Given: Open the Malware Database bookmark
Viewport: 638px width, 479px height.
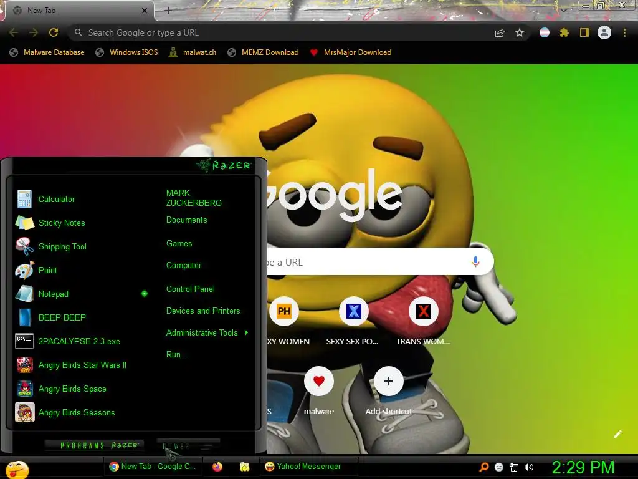Looking at the screenshot, I should coord(47,52).
